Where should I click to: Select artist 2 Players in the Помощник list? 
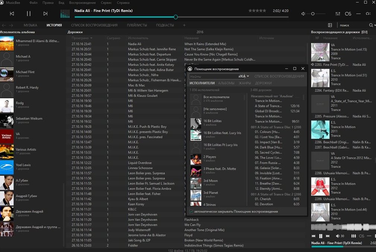point(217,159)
